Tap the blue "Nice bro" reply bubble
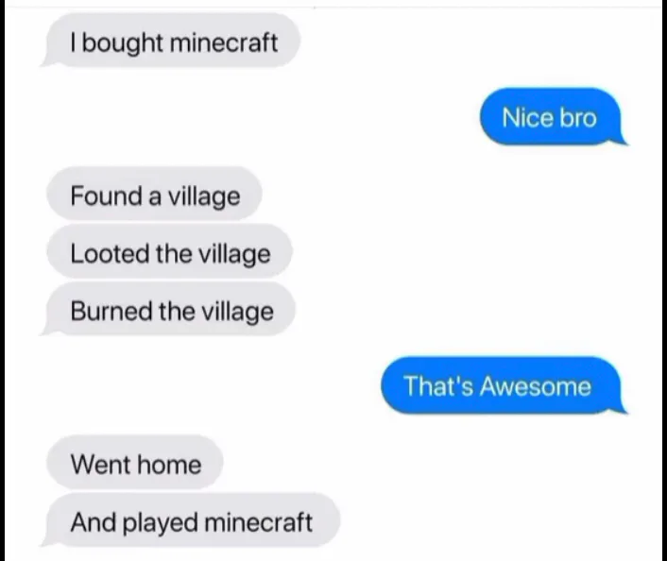 [553, 116]
